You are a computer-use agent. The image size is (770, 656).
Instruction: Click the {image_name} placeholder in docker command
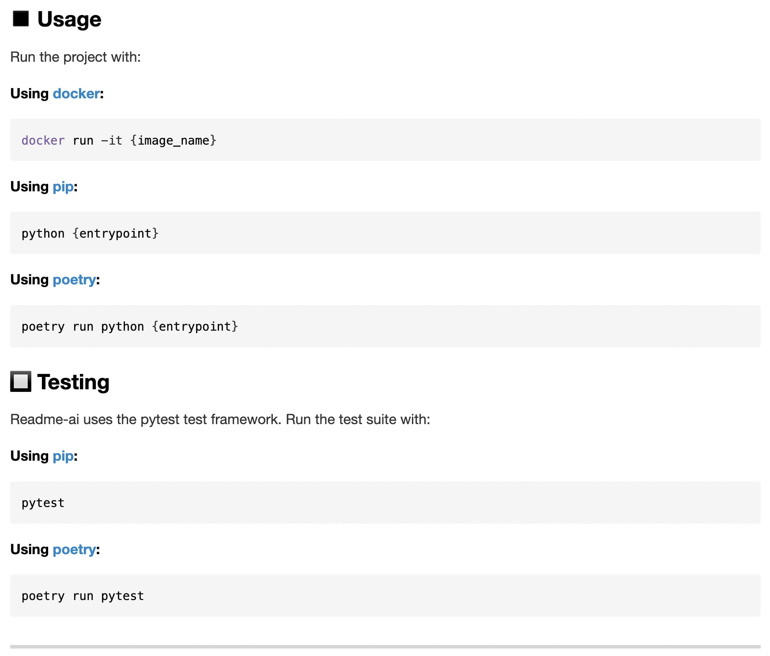pyautogui.click(x=173, y=141)
